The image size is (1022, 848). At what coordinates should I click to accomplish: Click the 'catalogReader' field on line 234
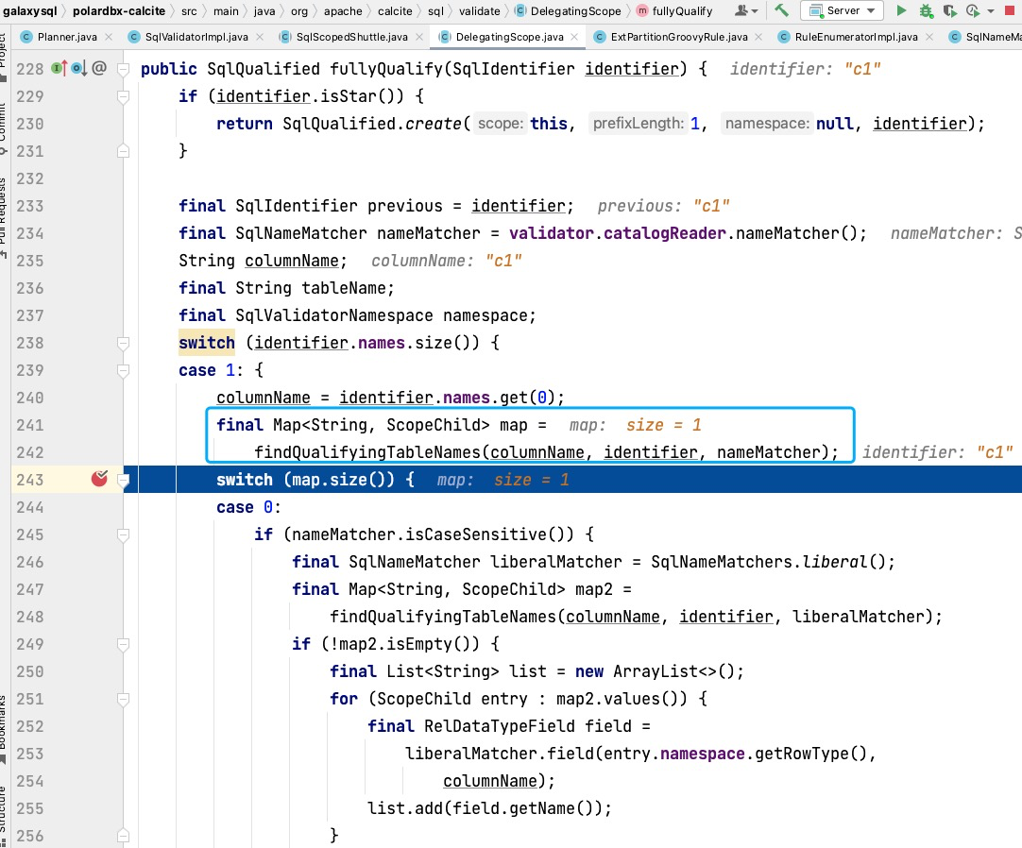pos(664,233)
